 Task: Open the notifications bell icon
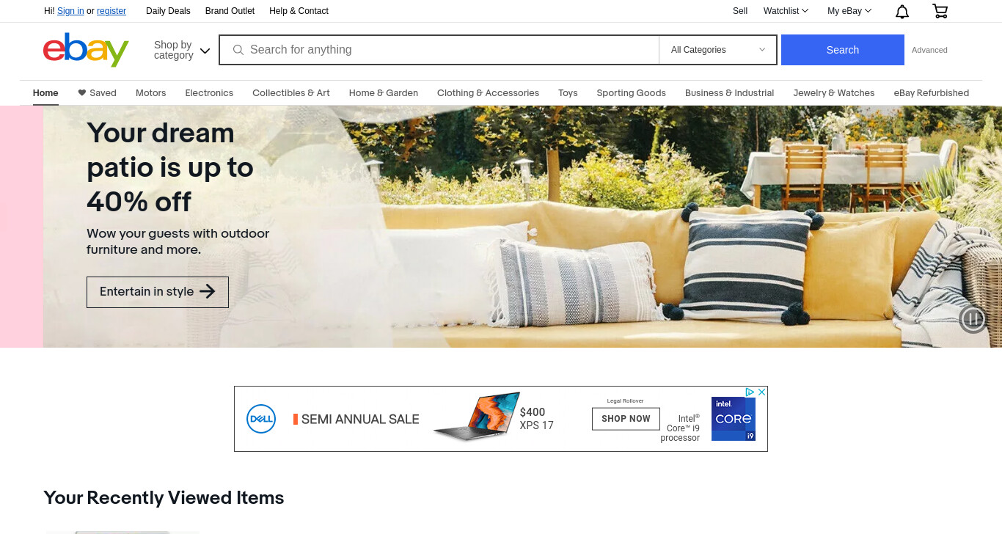tap(902, 11)
